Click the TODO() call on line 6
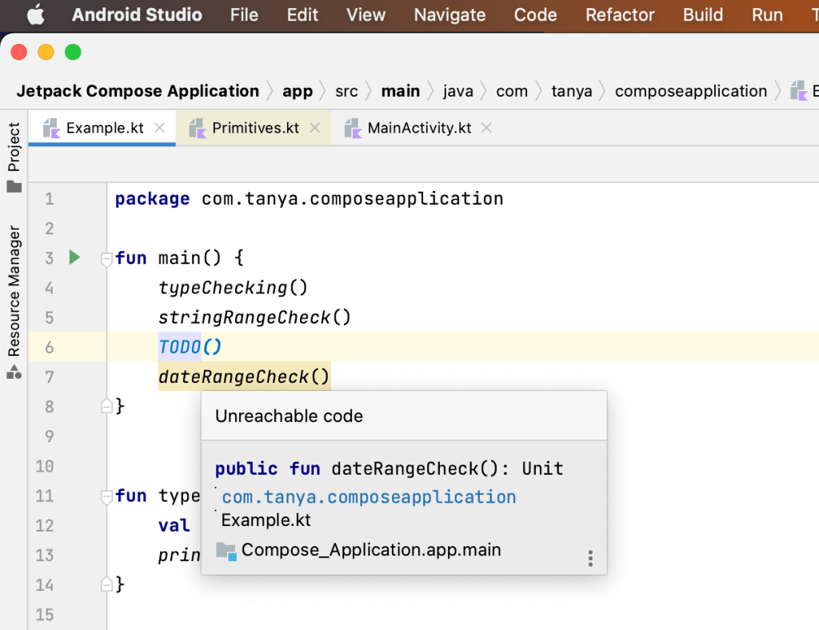Viewport: 819px width, 630px height. (x=190, y=347)
